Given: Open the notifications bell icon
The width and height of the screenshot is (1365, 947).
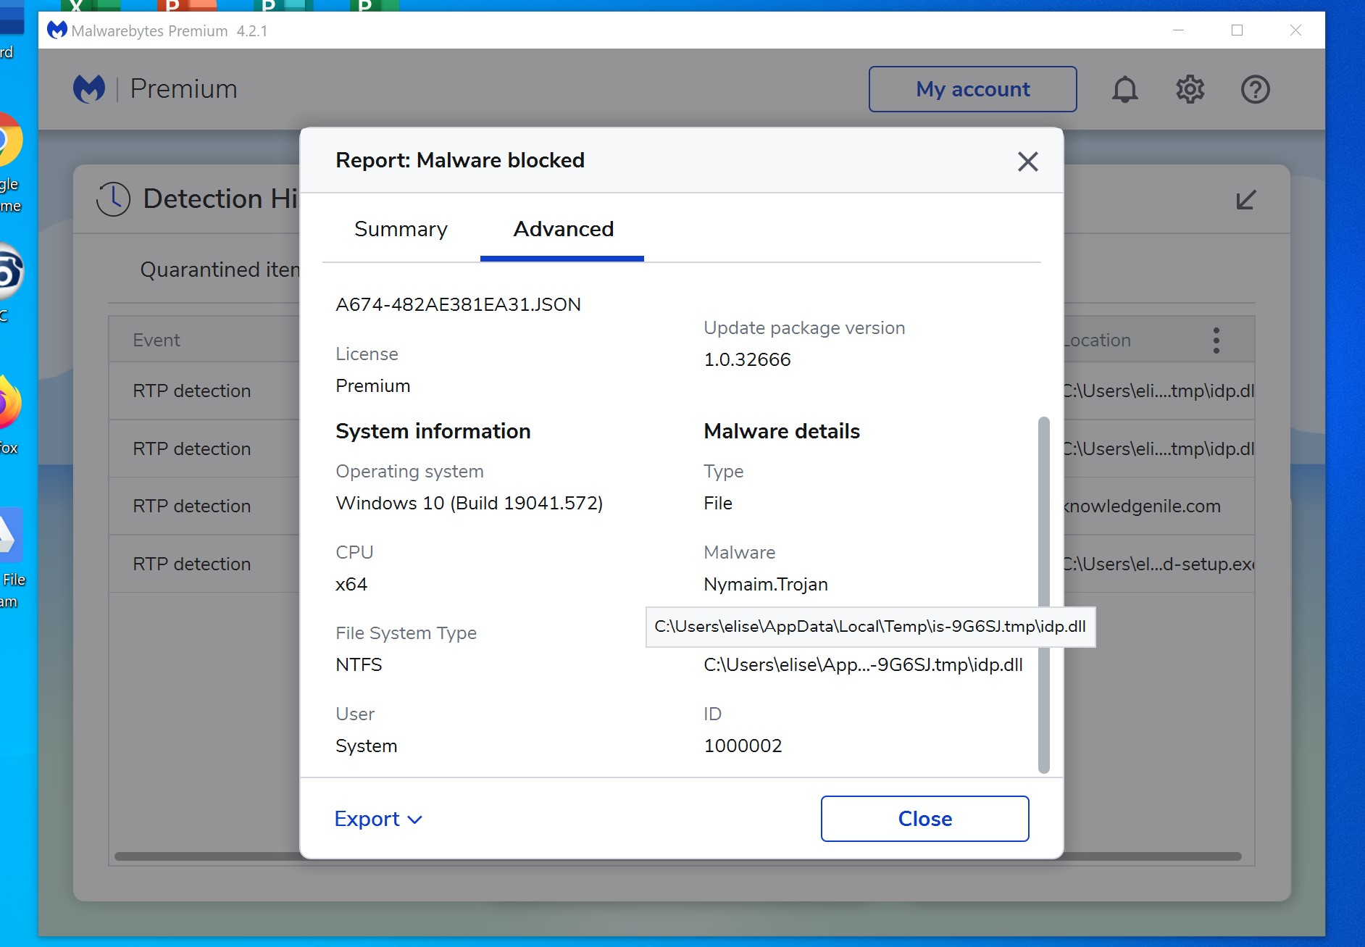Looking at the screenshot, I should pyautogui.click(x=1124, y=89).
